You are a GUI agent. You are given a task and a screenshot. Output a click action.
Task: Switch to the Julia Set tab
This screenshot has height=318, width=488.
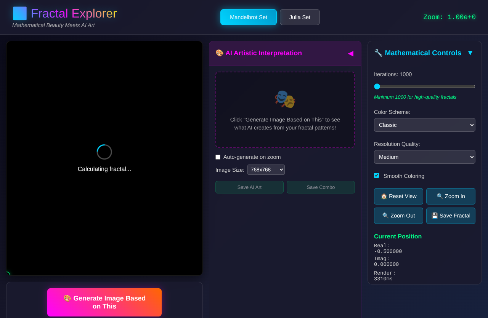pyautogui.click(x=300, y=17)
